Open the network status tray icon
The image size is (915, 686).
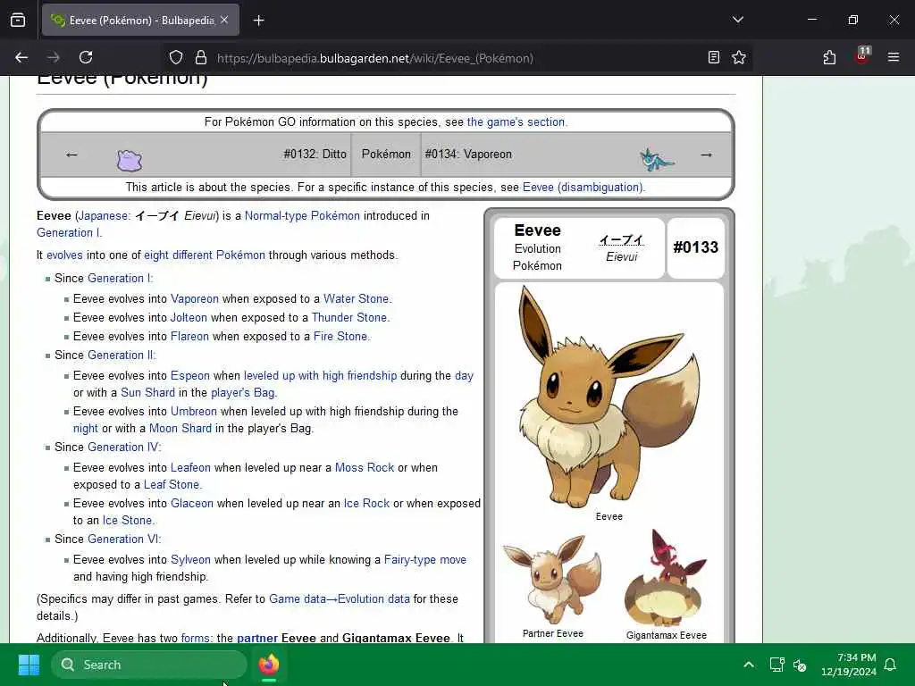coord(776,665)
